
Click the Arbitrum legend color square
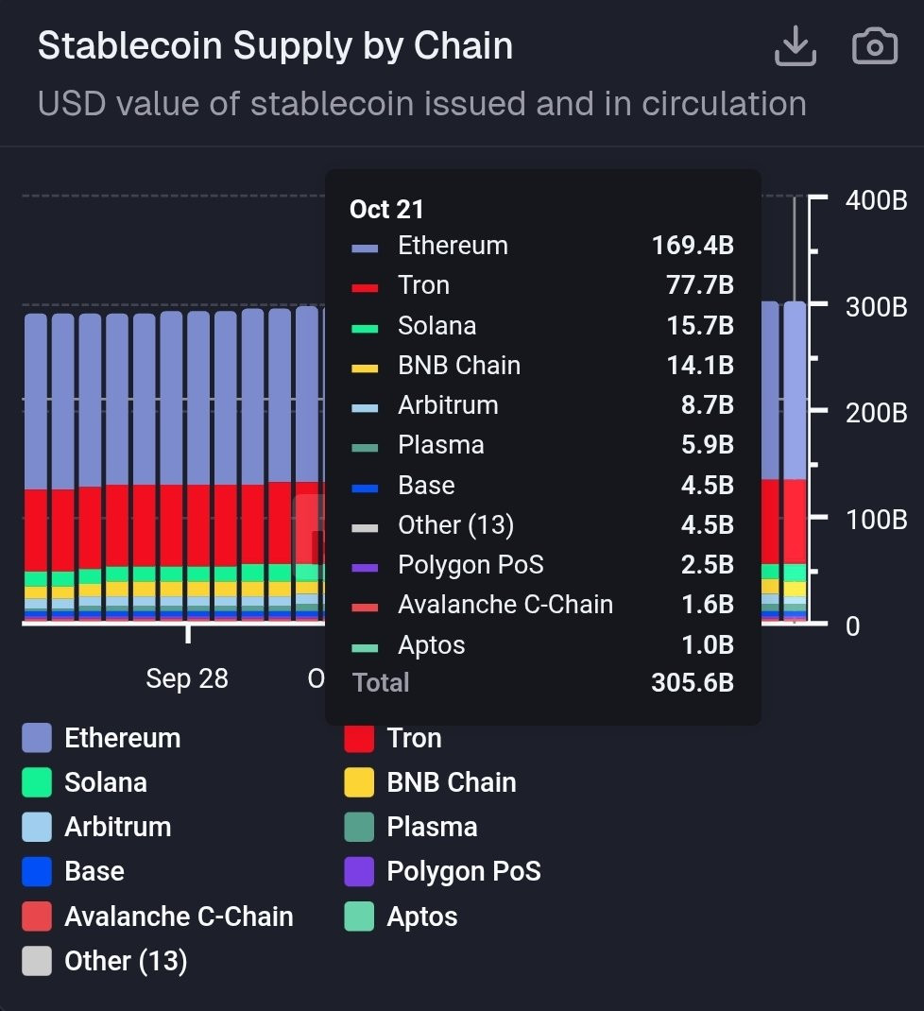(37, 827)
